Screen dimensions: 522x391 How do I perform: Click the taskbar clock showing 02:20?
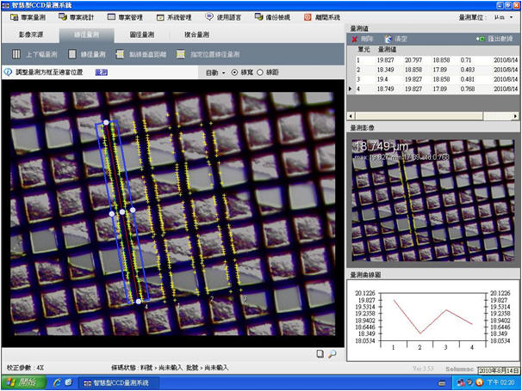coord(500,382)
